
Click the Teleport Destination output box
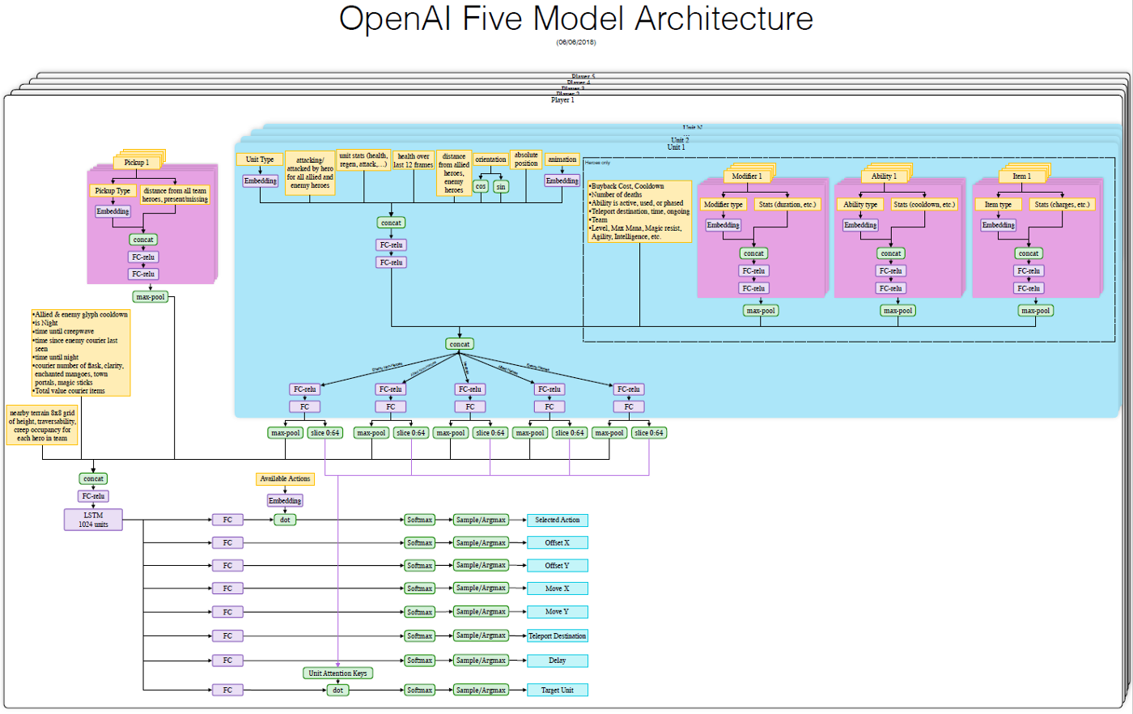tap(557, 636)
